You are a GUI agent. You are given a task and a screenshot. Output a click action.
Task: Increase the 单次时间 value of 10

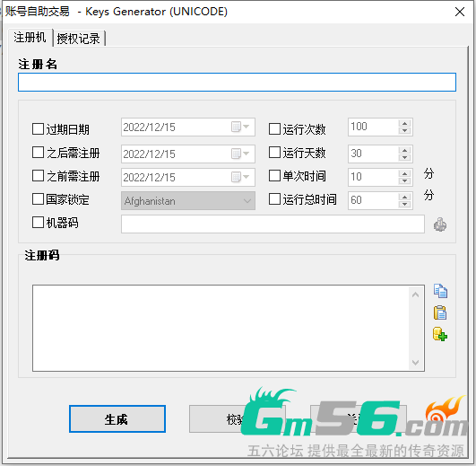[x=404, y=173]
